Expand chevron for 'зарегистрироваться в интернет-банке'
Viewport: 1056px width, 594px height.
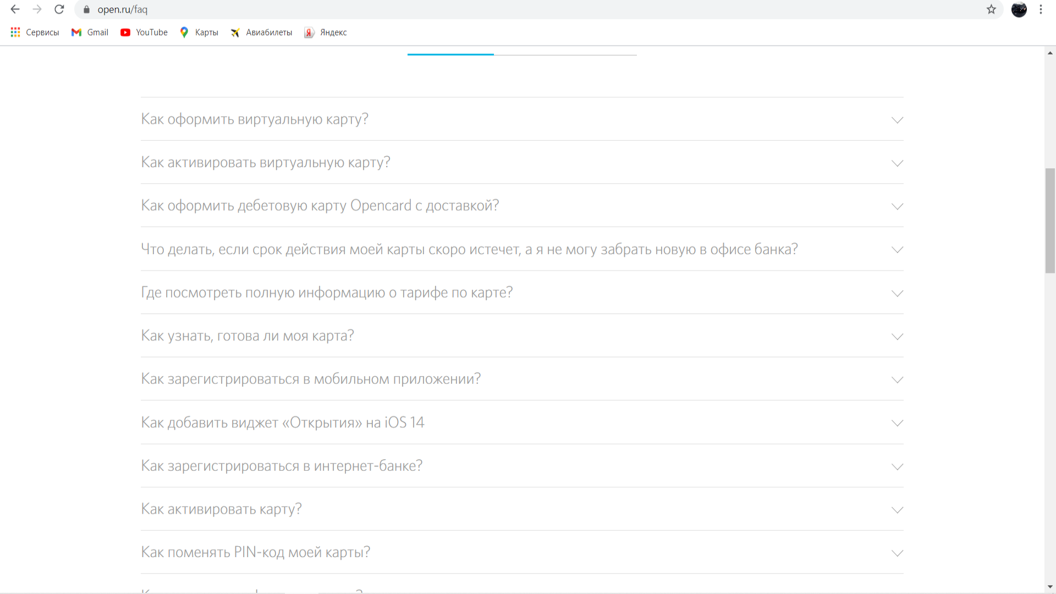pos(897,466)
